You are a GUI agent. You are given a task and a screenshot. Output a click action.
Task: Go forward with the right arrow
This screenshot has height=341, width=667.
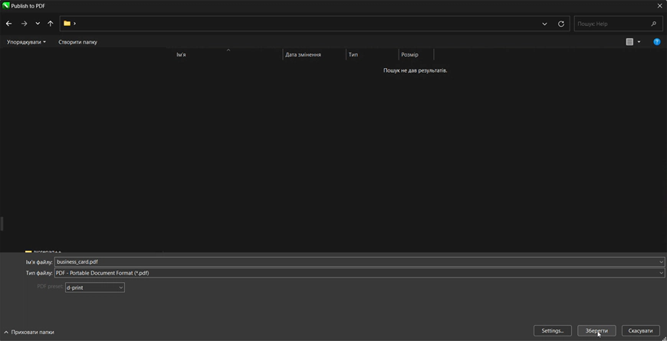pos(24,24)
